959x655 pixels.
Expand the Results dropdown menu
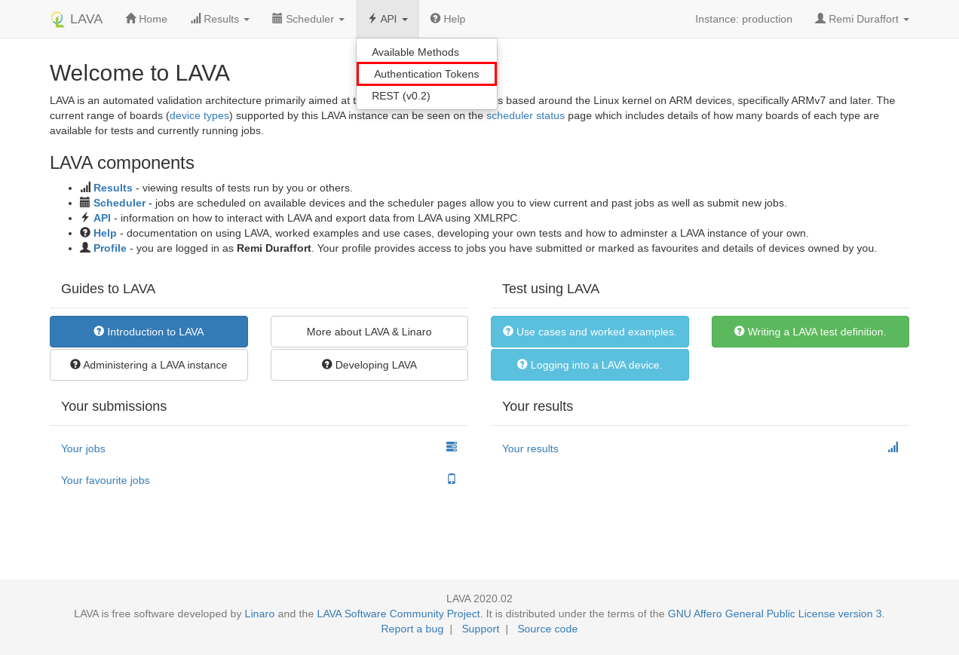220,19
